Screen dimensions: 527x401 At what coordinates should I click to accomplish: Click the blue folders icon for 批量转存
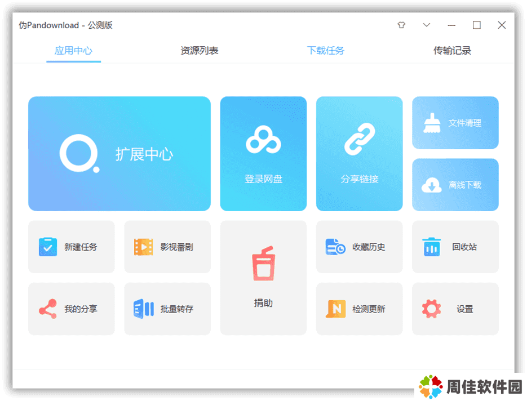click(x=144, y=309)
